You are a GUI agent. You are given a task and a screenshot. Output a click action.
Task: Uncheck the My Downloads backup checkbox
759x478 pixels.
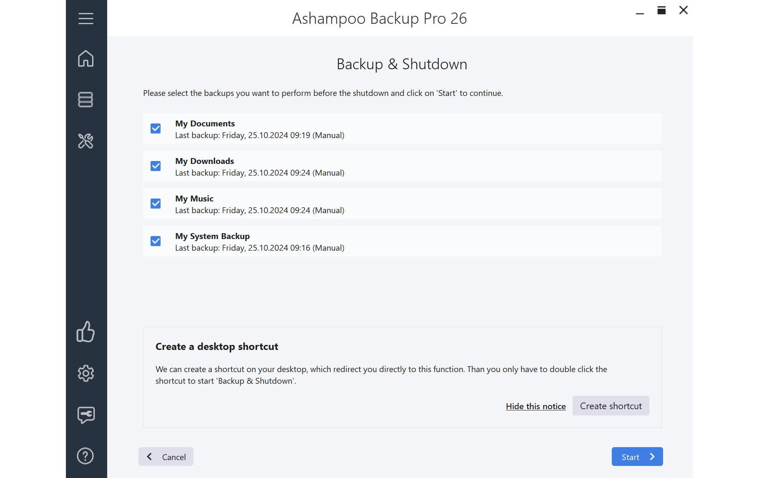156,166
